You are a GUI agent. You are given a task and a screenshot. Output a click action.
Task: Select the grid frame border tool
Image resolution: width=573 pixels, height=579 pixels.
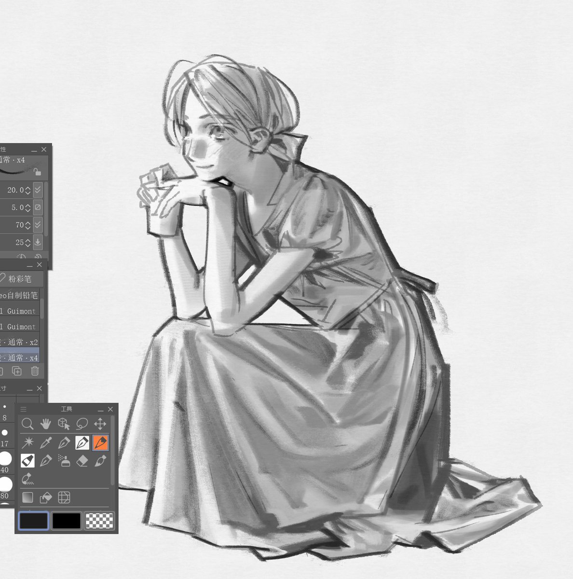64,497
